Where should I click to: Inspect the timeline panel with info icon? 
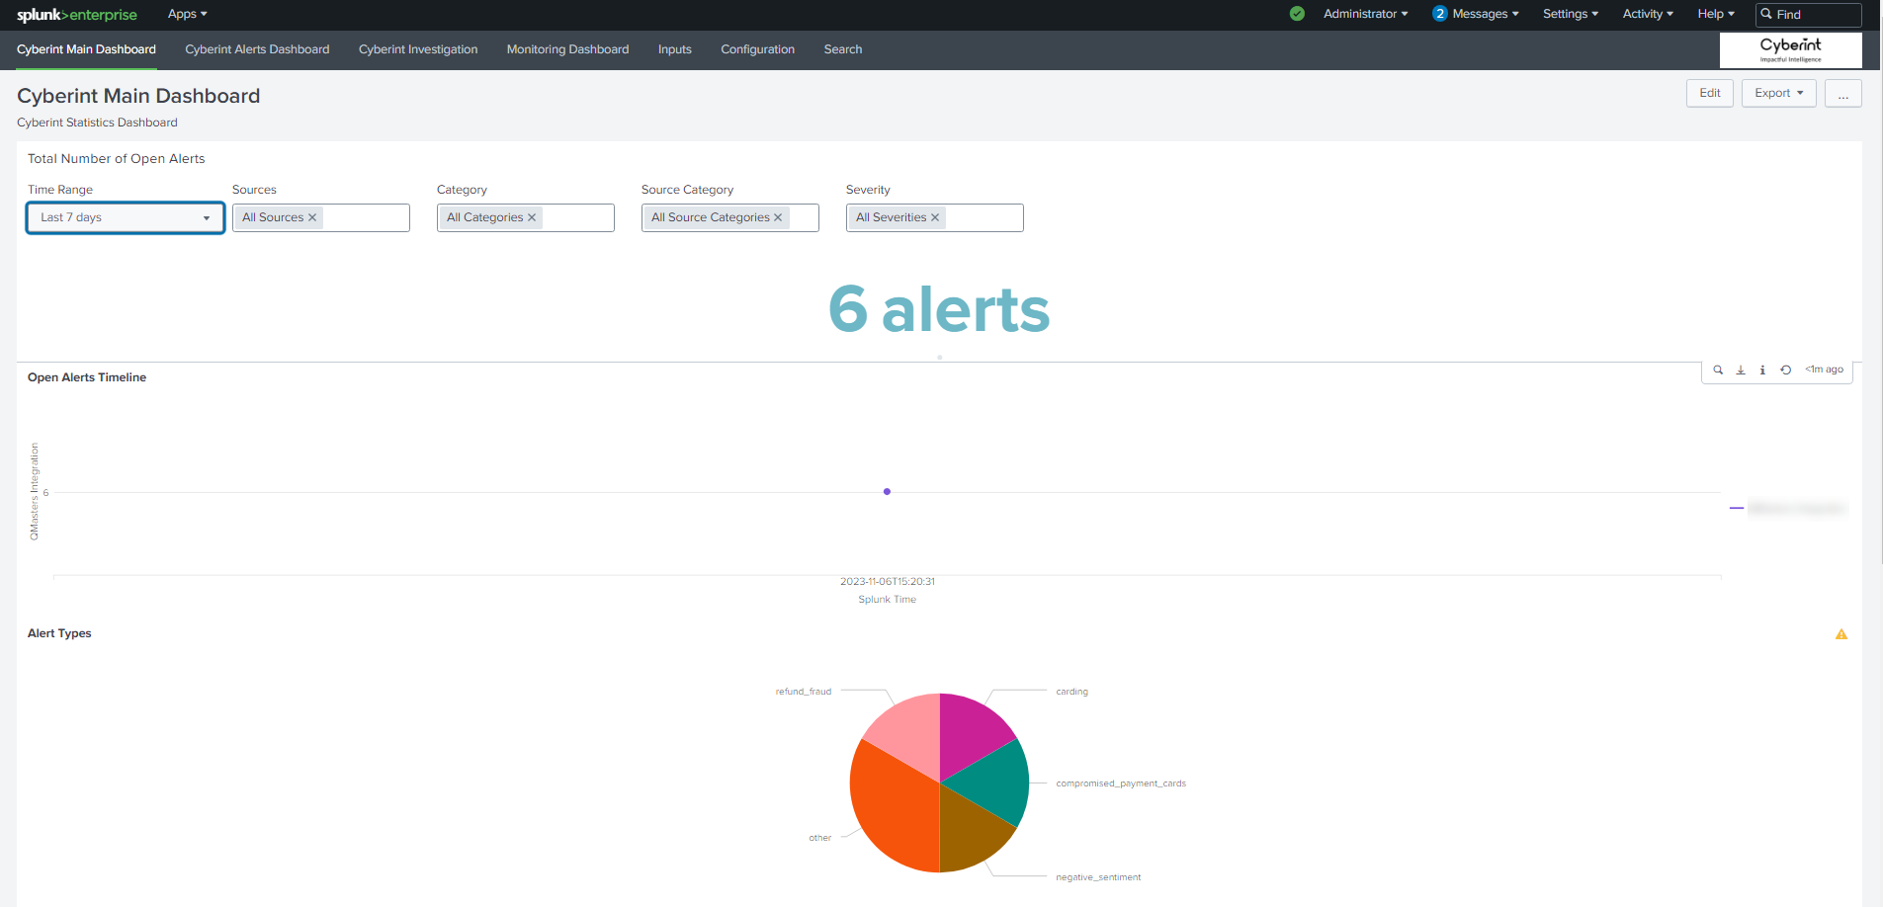(x=1762, y=370)
